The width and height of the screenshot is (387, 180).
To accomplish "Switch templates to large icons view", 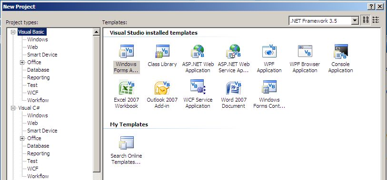I will click(366, 20).
